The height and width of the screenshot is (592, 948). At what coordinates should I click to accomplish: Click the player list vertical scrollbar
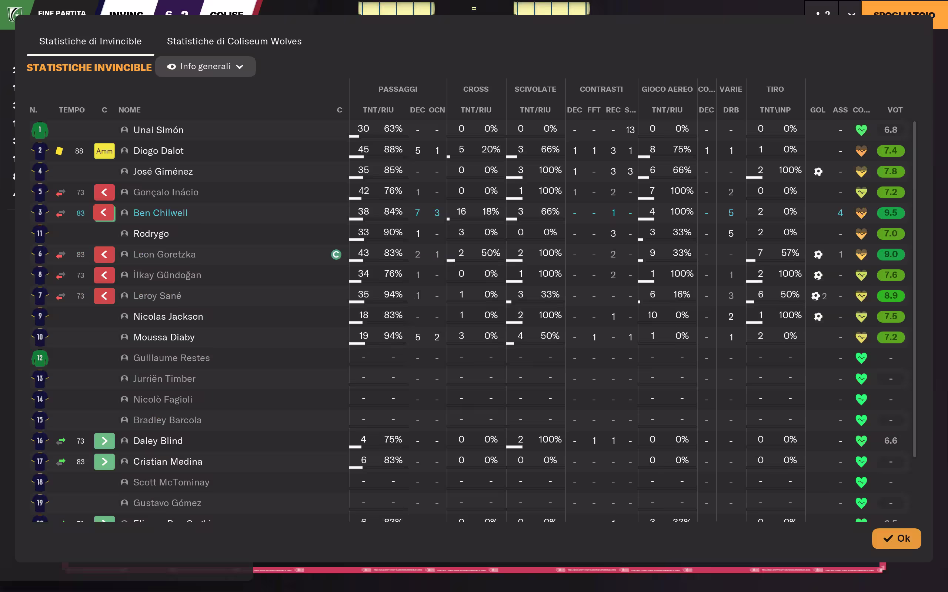coord(914,290)
